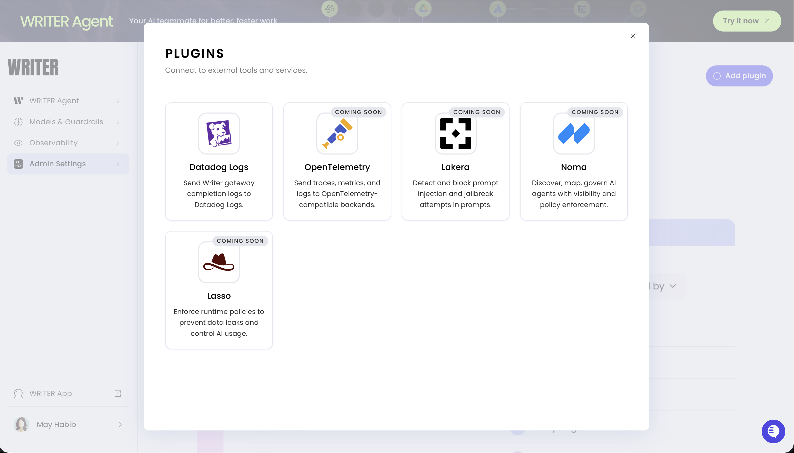Screen dimensions: 794x453
Task: Select the Datadog Logs plugin icon
Action: (218, 133)
